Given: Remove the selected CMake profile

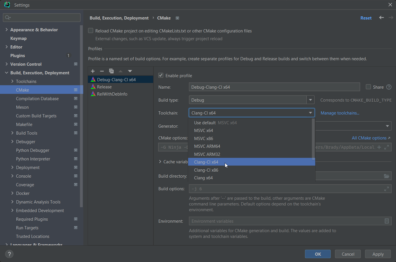Looking at the screenshot, I should point(102,71).
